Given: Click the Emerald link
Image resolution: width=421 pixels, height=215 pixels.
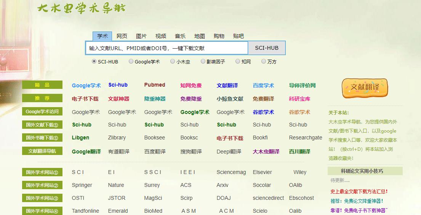Looking at the screenshot, I should (x=118, y=211).
